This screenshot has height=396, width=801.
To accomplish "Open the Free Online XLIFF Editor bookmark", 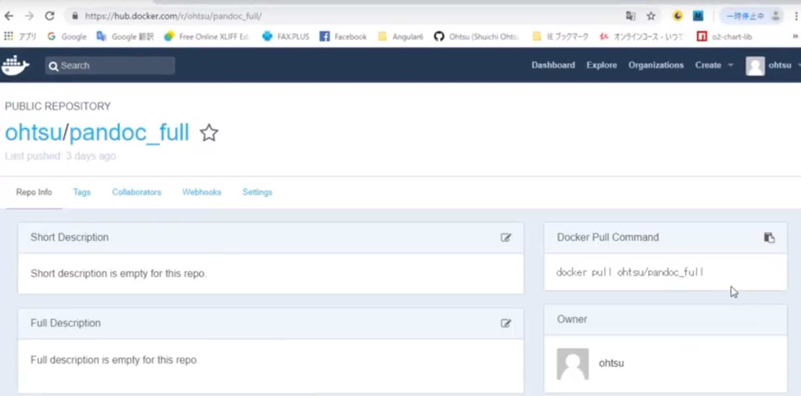I will pyautogui.click(x=207, y=36).
